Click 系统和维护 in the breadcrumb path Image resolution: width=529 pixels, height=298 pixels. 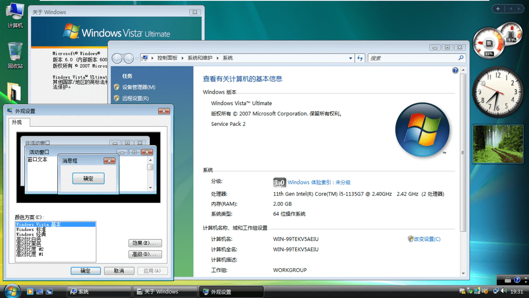click(x=200, y=58)
